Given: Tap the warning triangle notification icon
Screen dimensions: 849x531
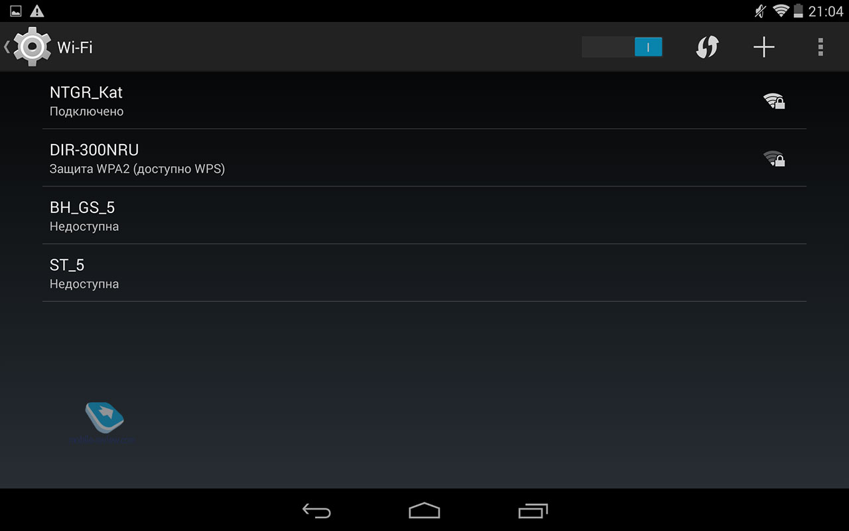Looking at the screenshot, I should click(x=37, y=11).
